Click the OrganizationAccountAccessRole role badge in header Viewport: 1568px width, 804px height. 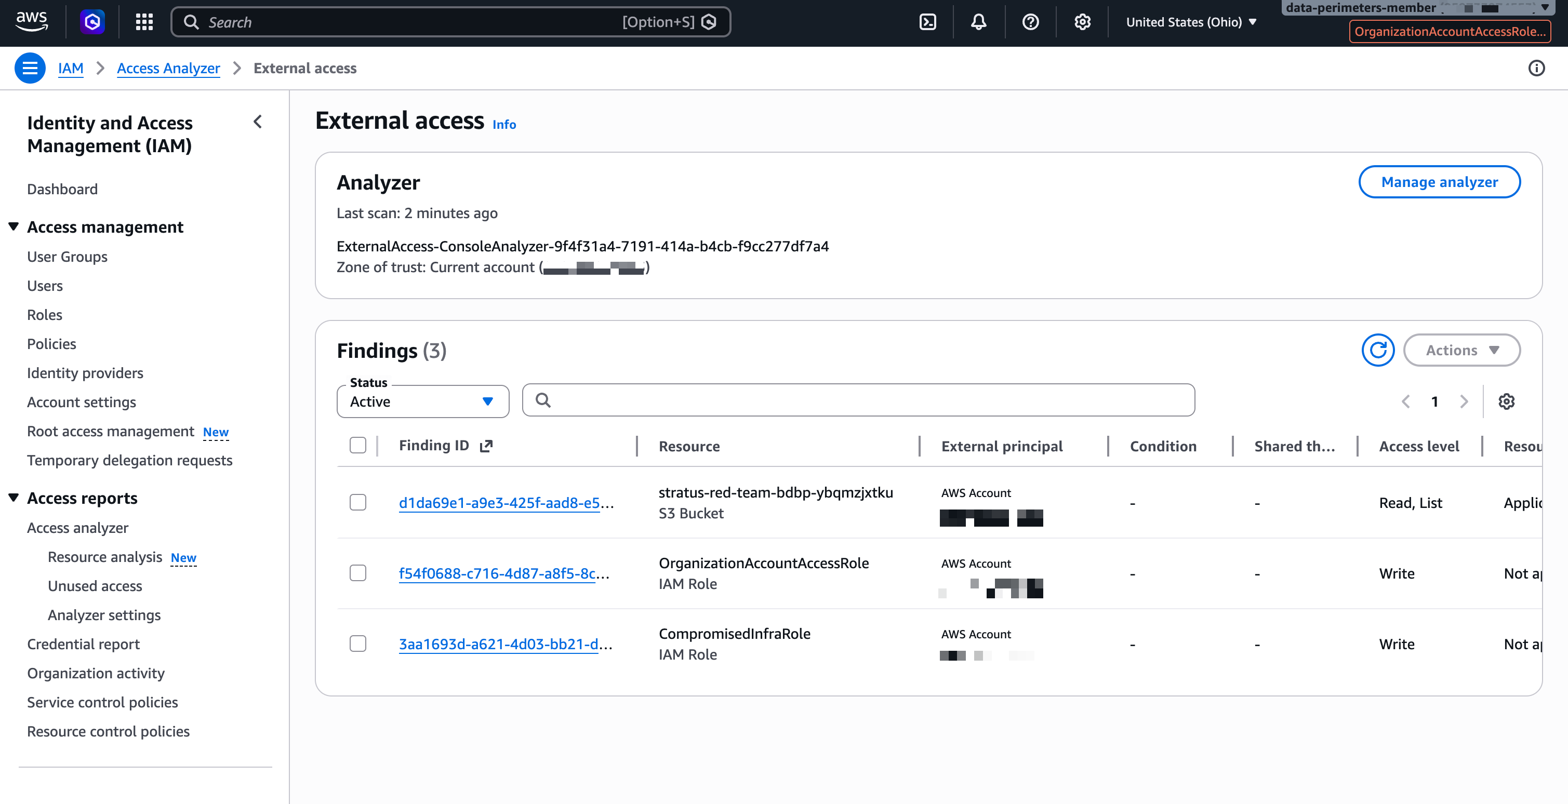click(1450, 32)
